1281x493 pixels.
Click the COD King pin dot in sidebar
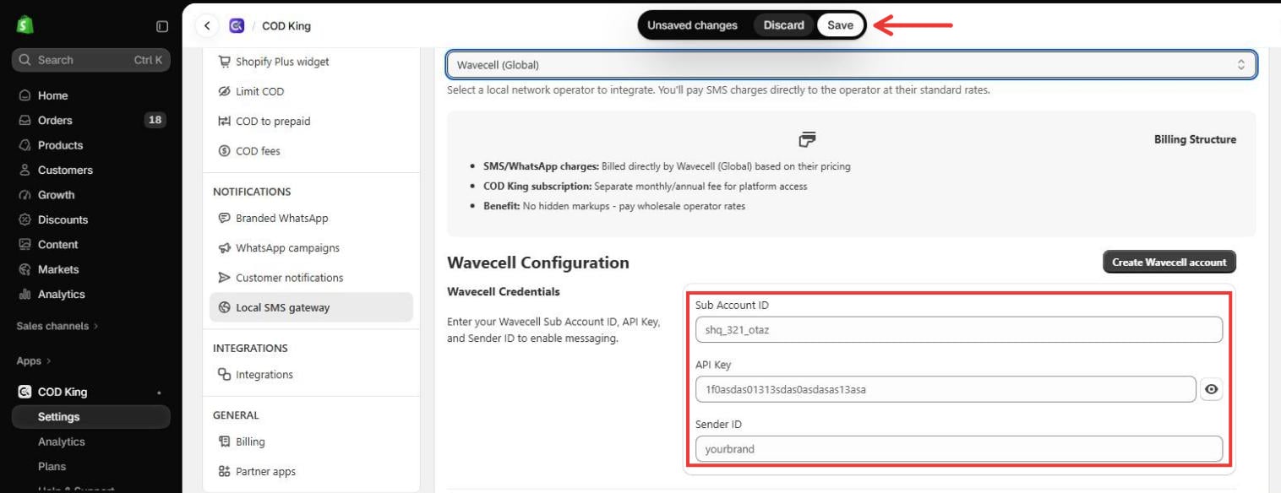(159, 393)
